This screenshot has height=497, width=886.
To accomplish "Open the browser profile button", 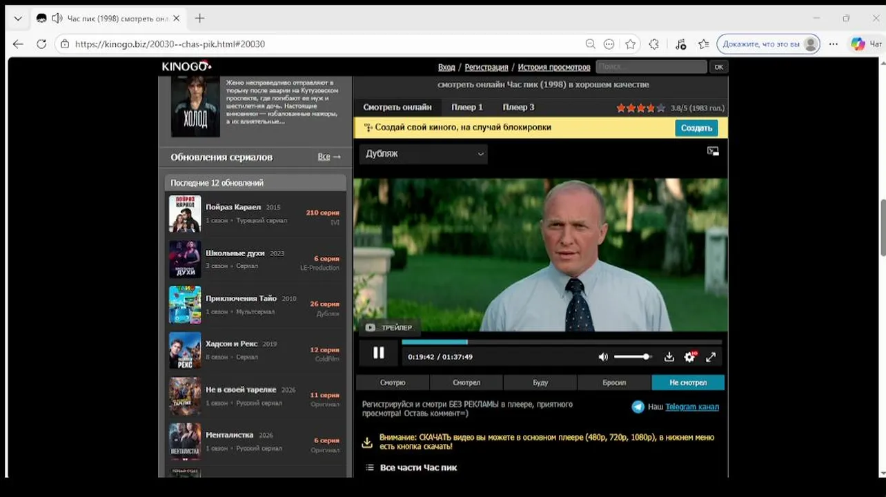I will coord(769,43).
